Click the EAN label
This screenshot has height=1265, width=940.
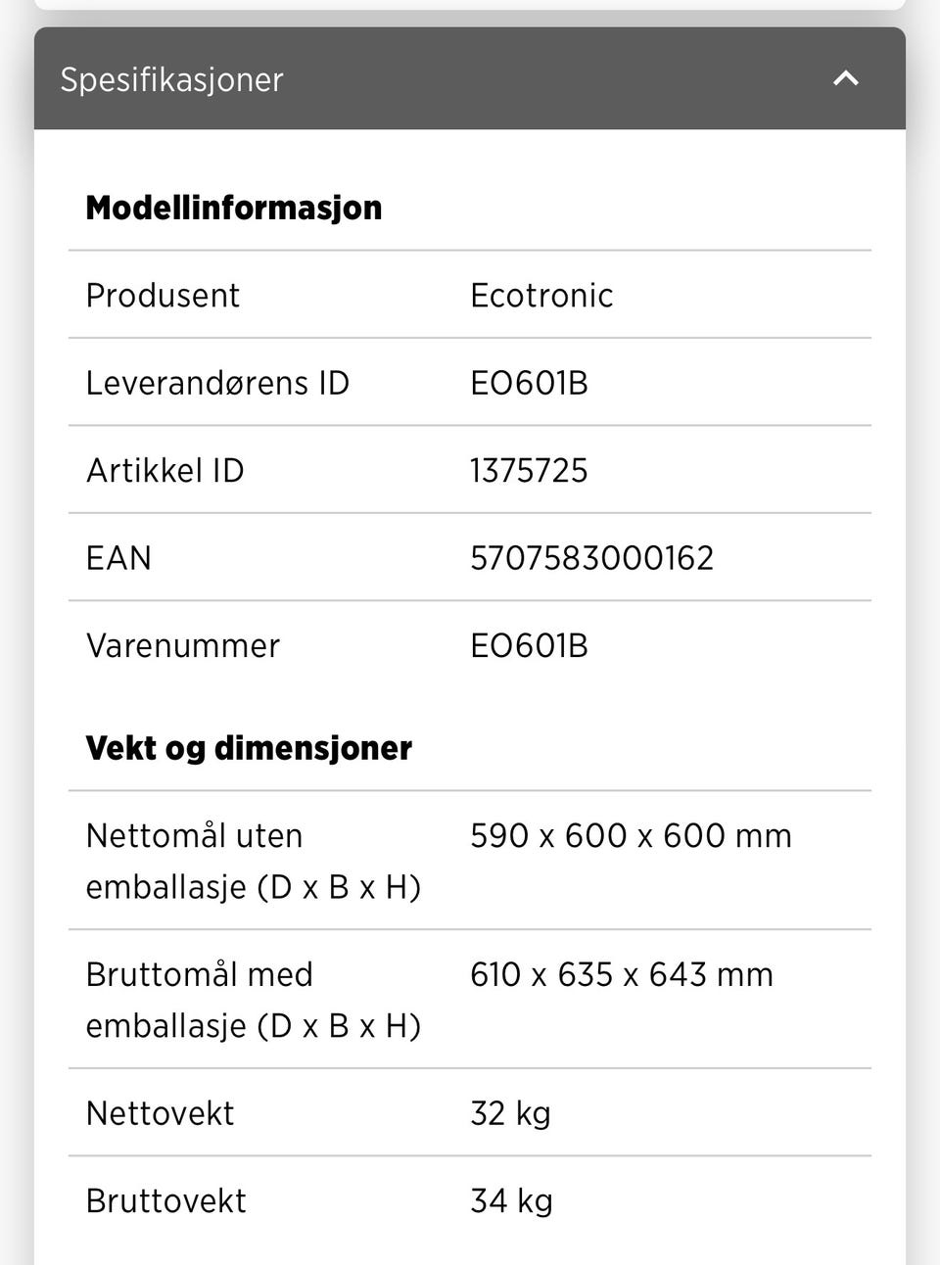coord(118,558)
